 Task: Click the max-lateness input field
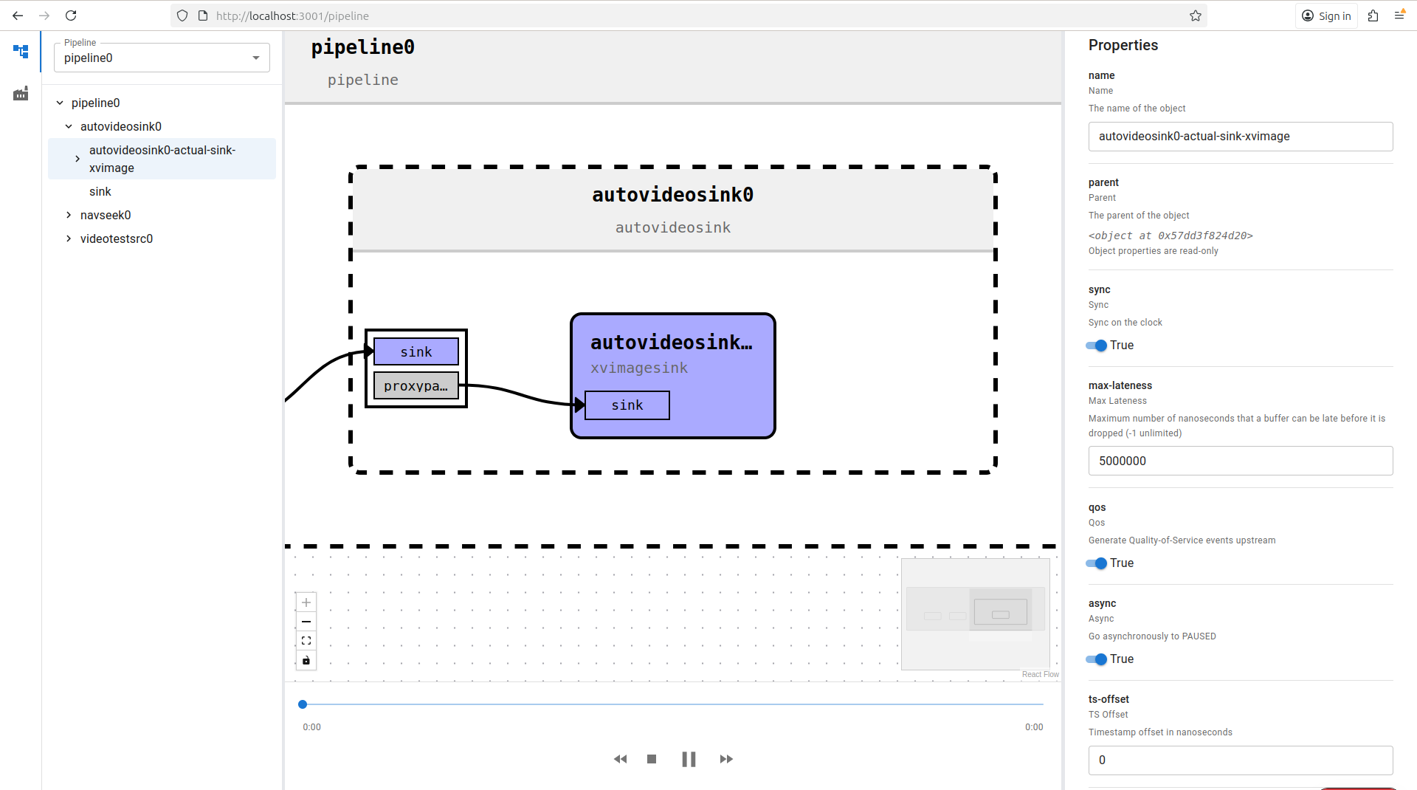(1240, 461)
